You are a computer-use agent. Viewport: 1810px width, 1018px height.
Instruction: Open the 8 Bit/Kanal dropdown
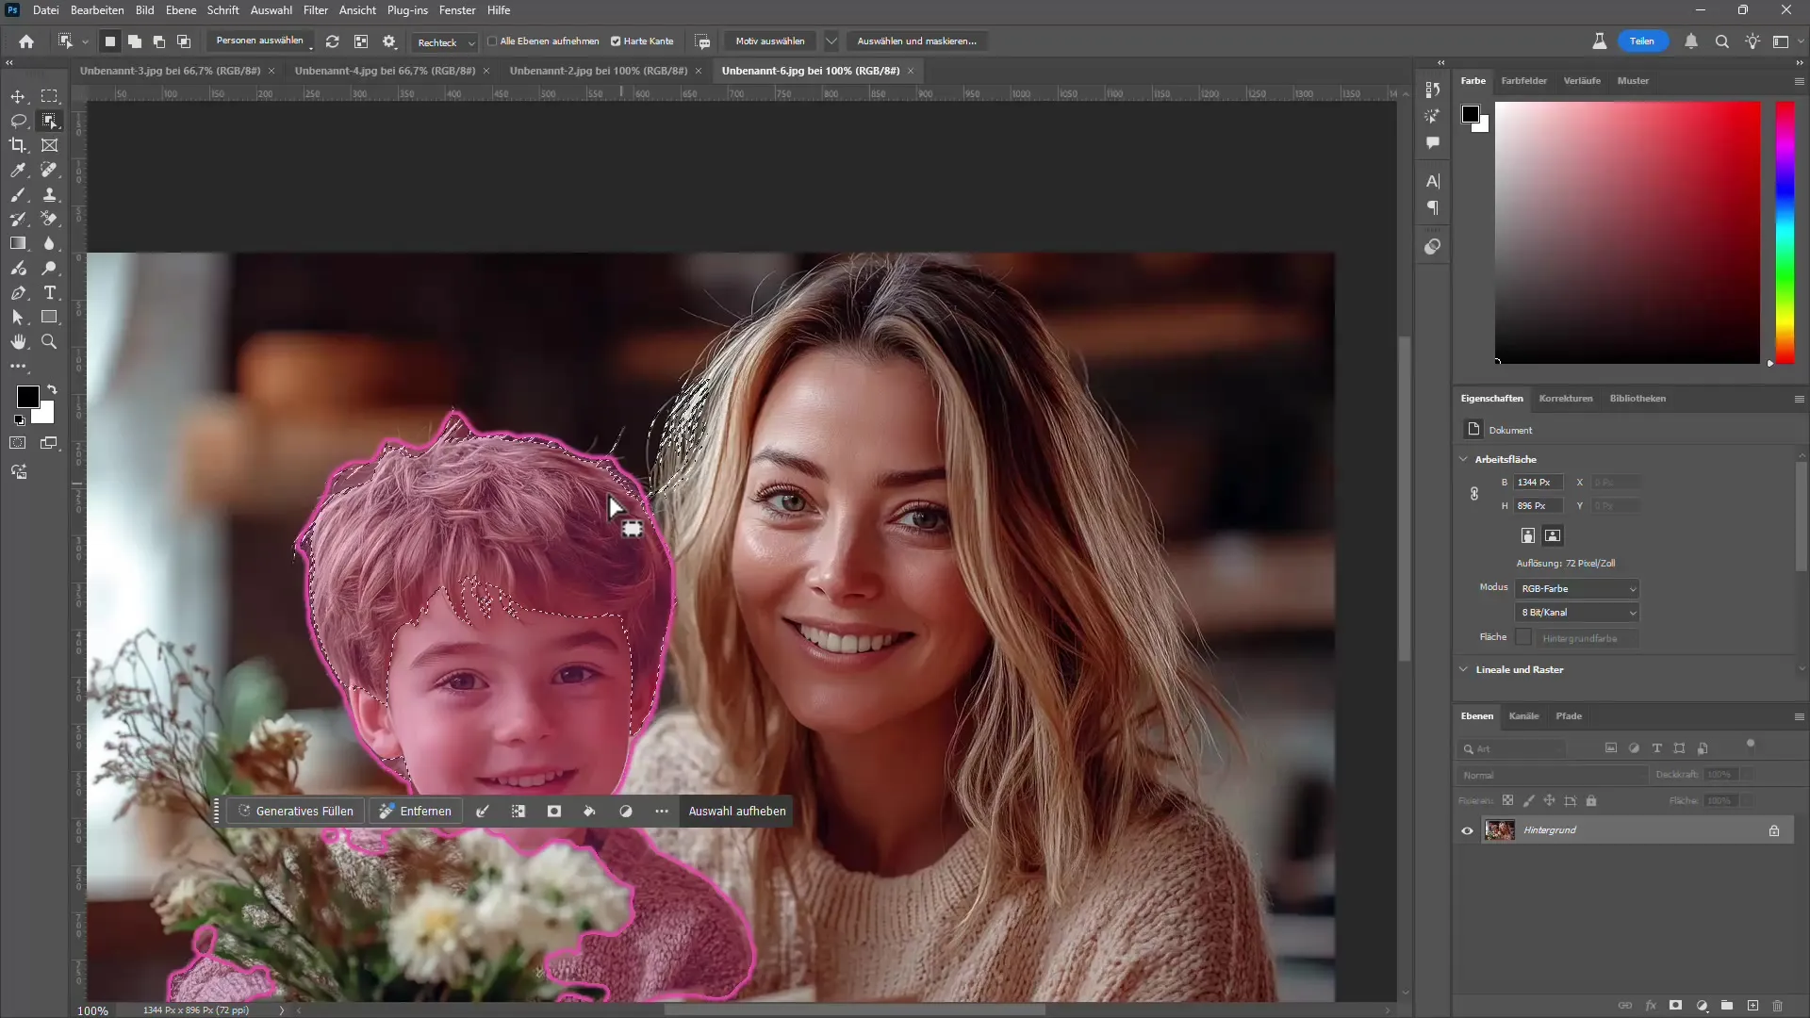pyautogui.click(x=1577, y=613)
